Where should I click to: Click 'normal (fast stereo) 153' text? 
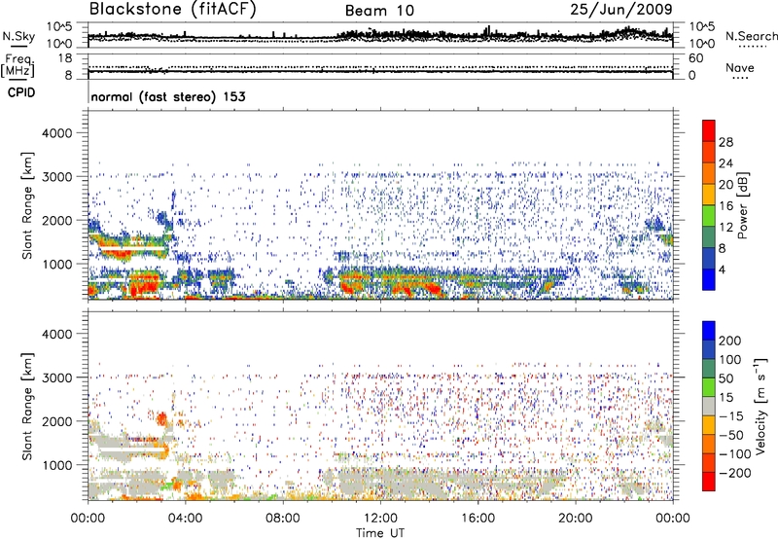pos(168,96)
